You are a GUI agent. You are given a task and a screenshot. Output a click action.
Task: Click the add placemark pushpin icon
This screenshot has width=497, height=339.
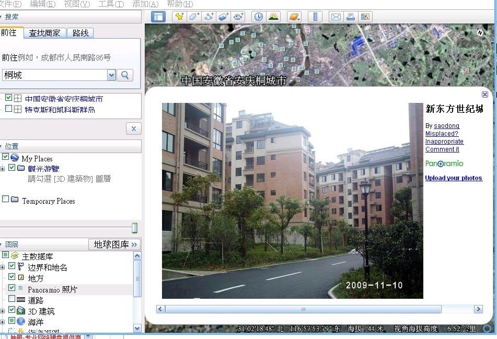click(x=179, y=17)
